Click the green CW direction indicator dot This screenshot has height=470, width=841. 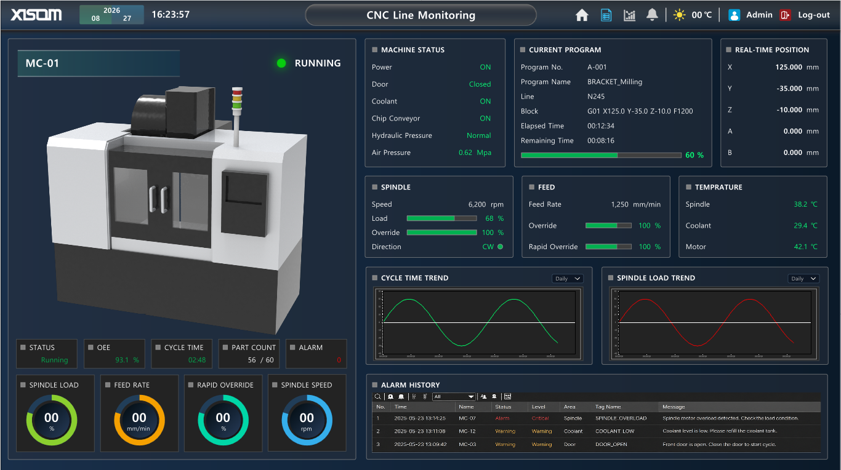coord(500,247)
